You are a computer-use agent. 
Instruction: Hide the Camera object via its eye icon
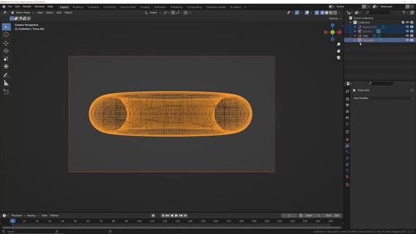[408, 31]
